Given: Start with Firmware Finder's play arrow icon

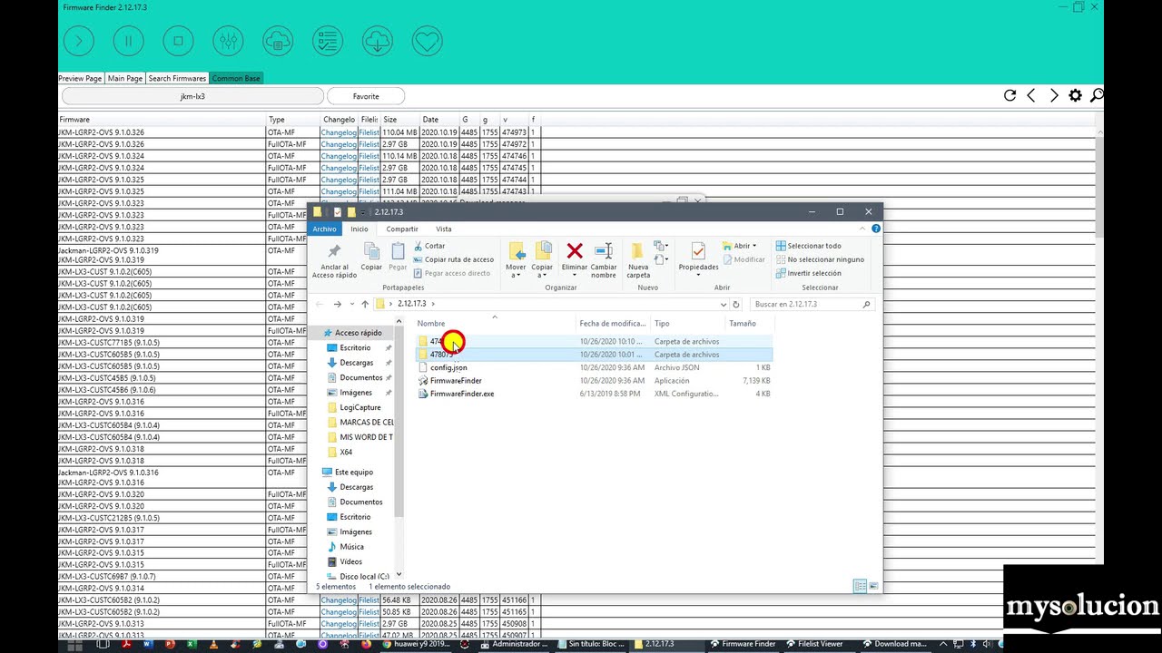Looking at the screenshot, I should tap(79, 41).
